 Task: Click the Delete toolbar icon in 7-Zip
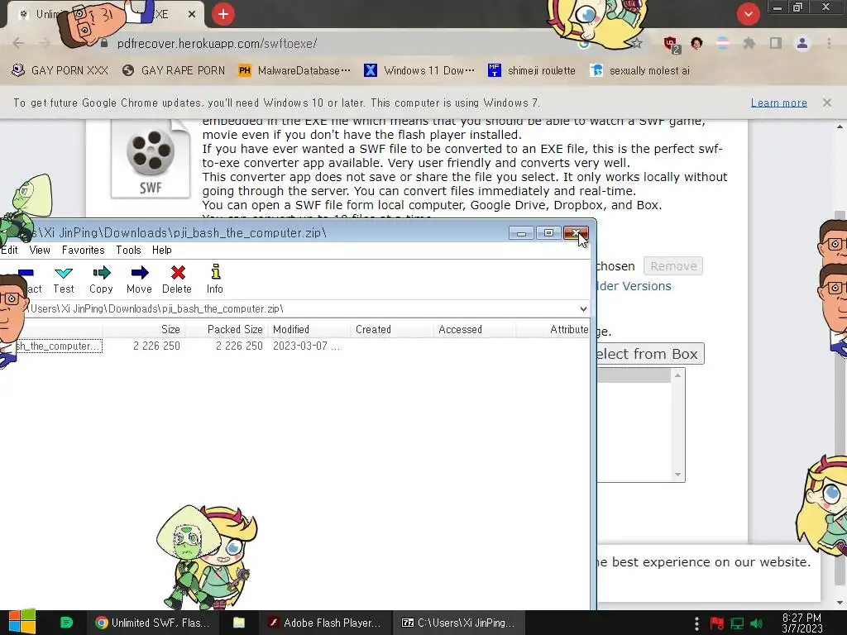(177, 280)
